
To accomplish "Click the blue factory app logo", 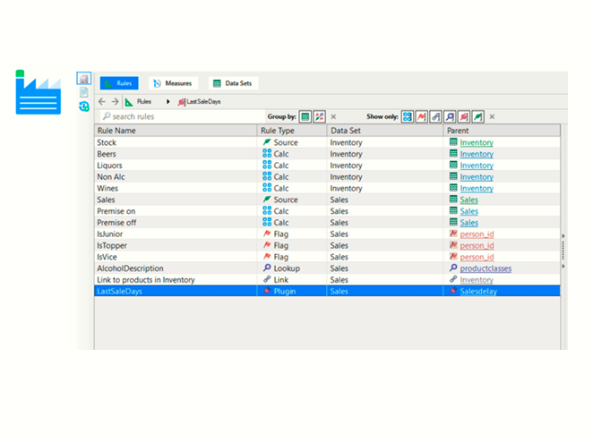I will (38, 92).
